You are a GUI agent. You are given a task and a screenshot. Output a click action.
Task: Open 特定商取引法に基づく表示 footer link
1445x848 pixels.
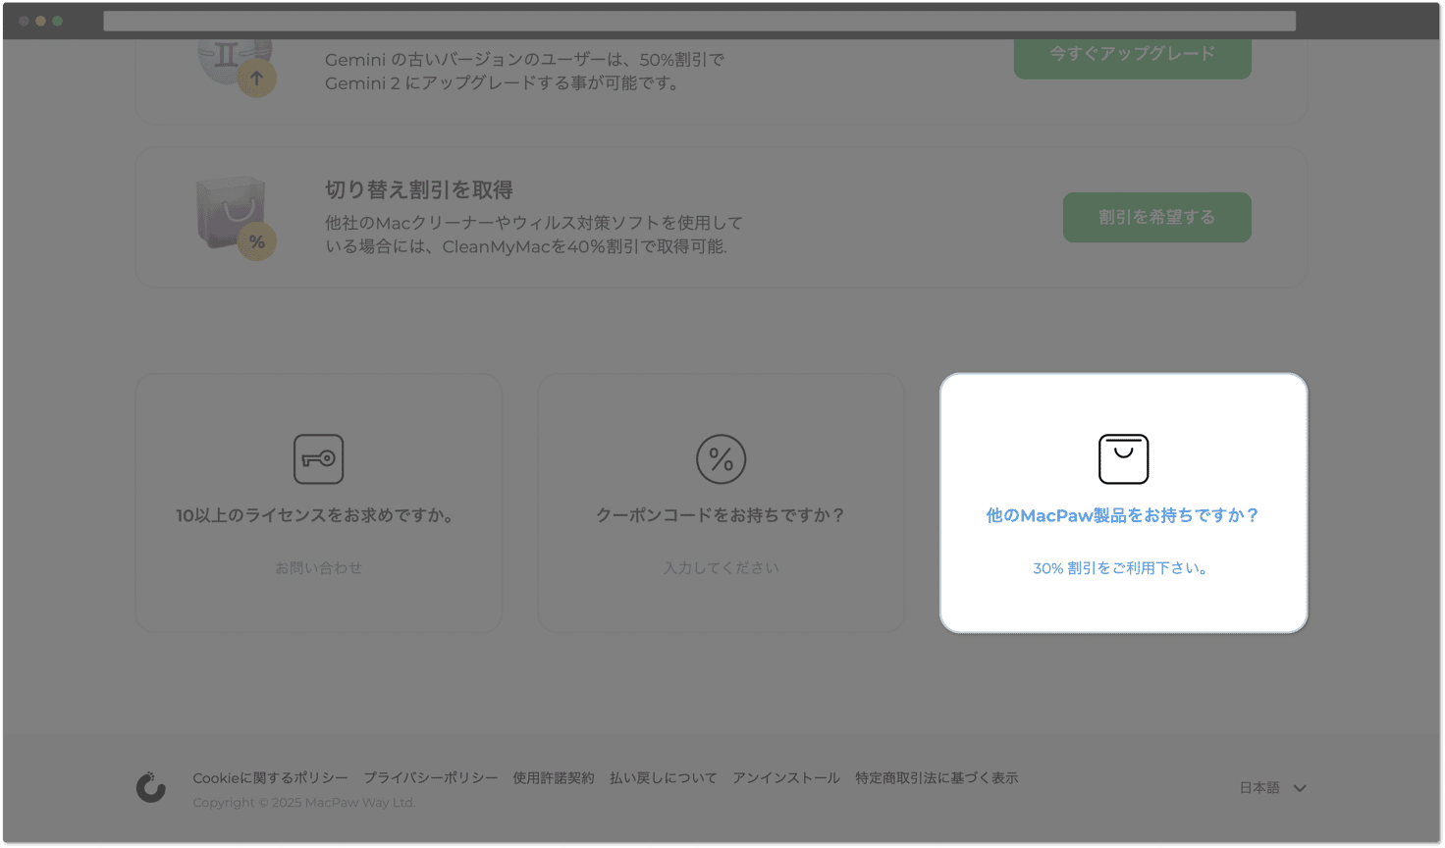(x=937, y=778)
